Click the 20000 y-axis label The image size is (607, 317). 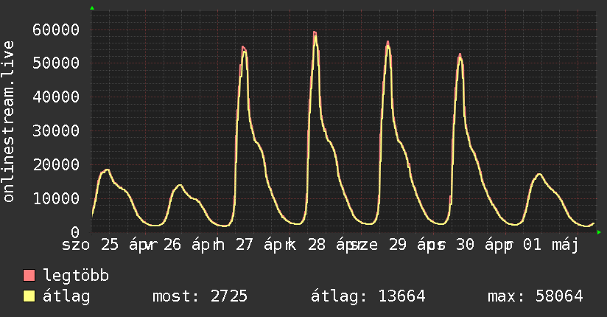(x=56, y=164)
